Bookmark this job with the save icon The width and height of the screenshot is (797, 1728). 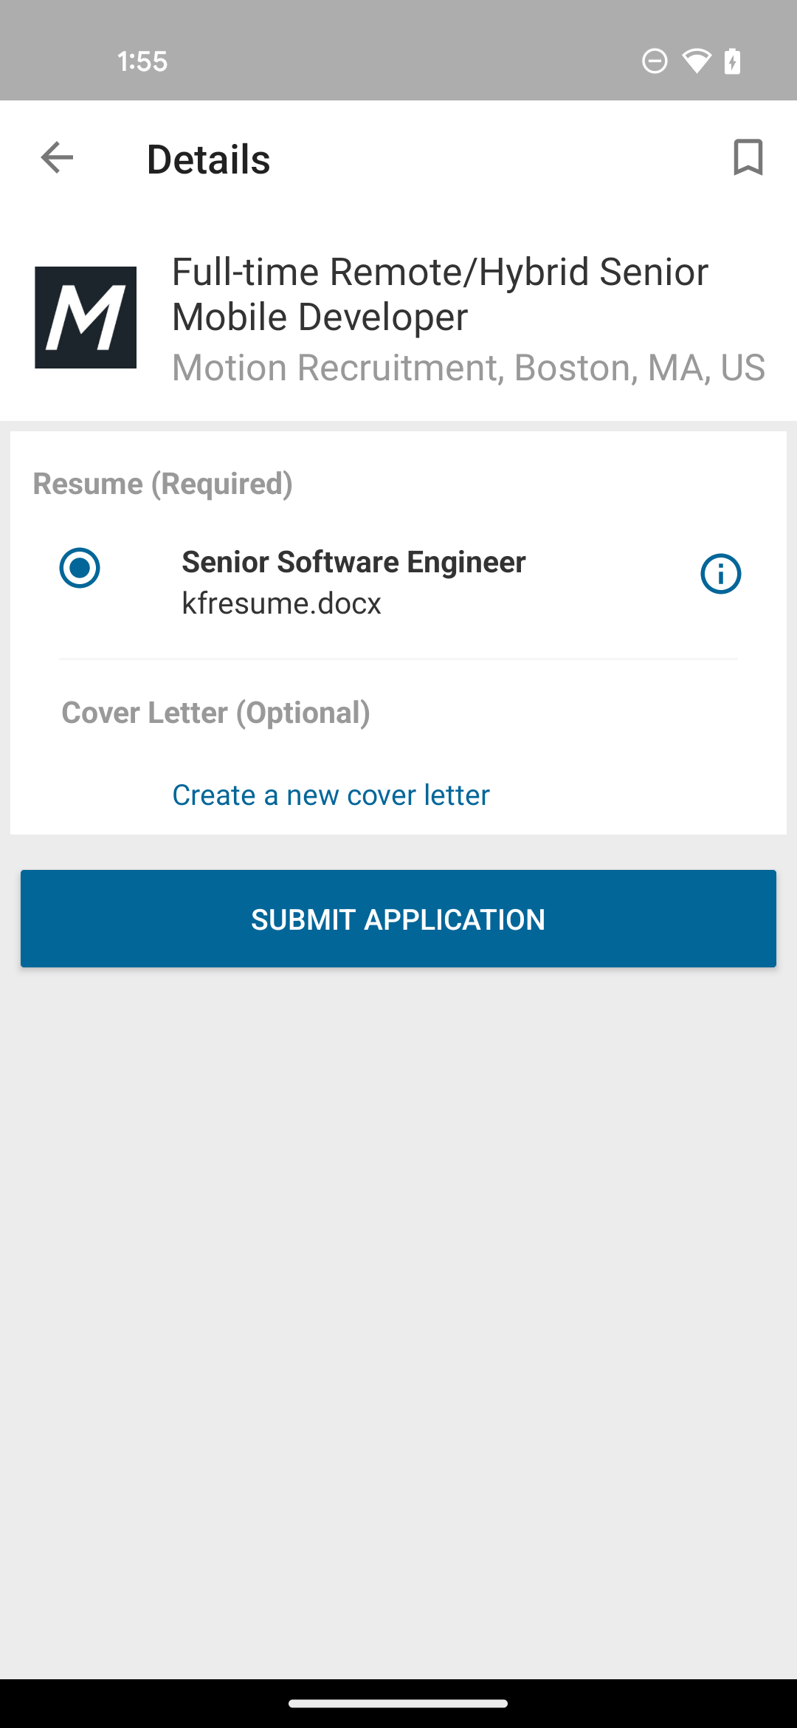point(748,157)
